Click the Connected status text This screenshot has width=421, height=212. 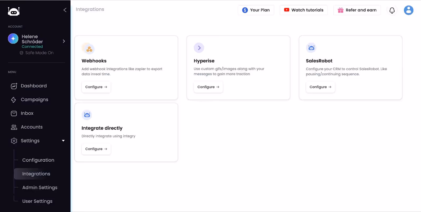pos(32,46)
